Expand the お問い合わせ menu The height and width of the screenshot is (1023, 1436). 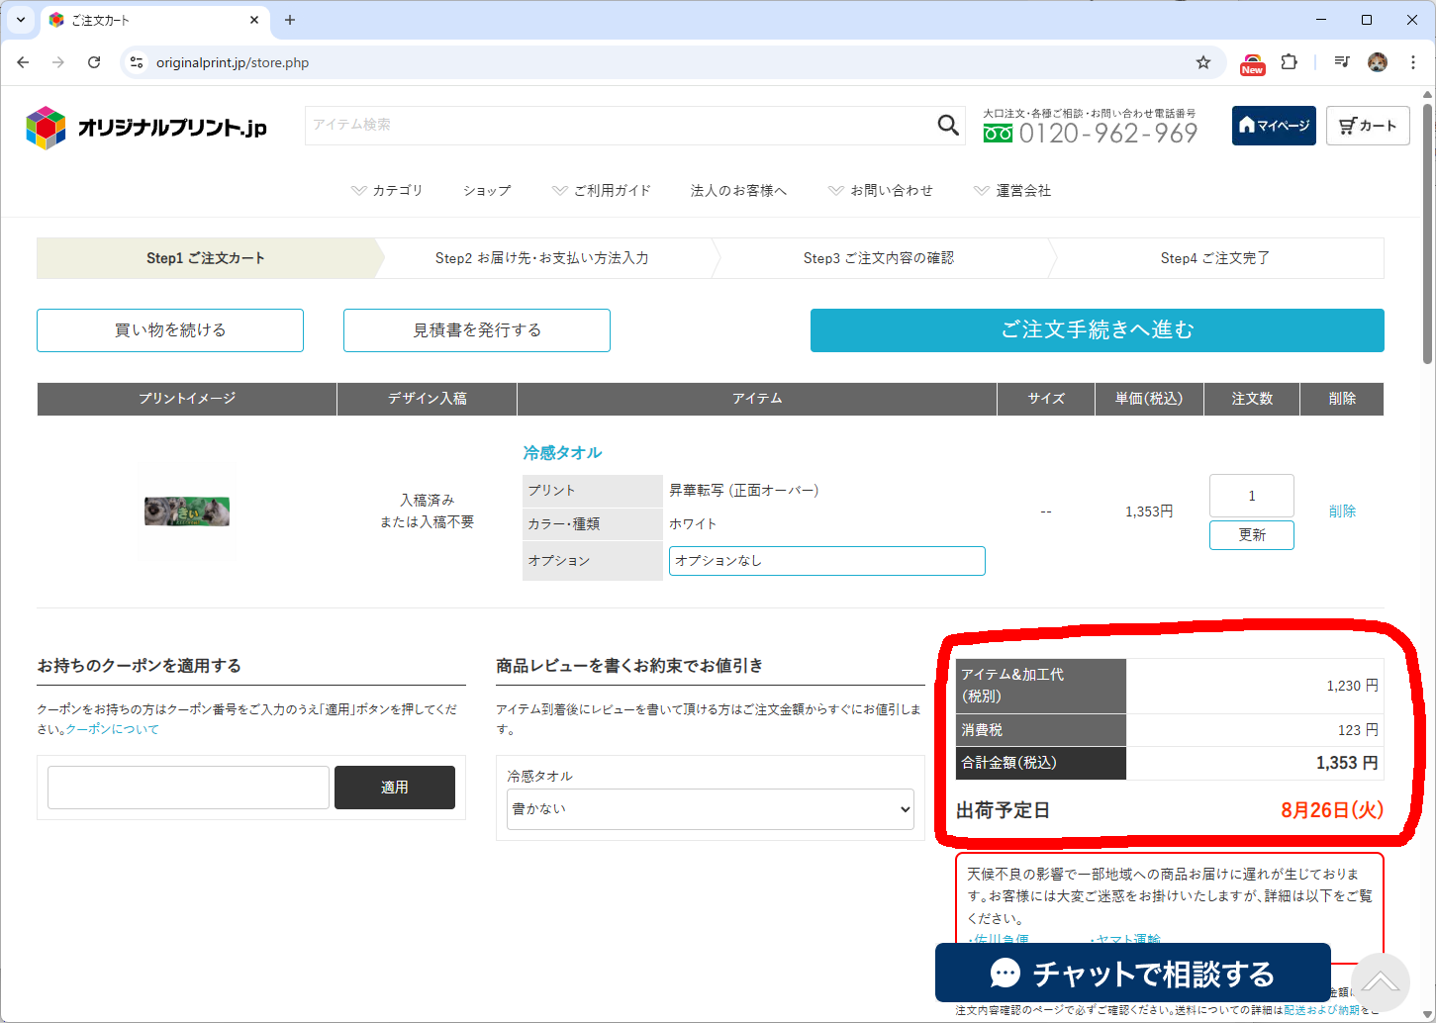pos(881,190)
